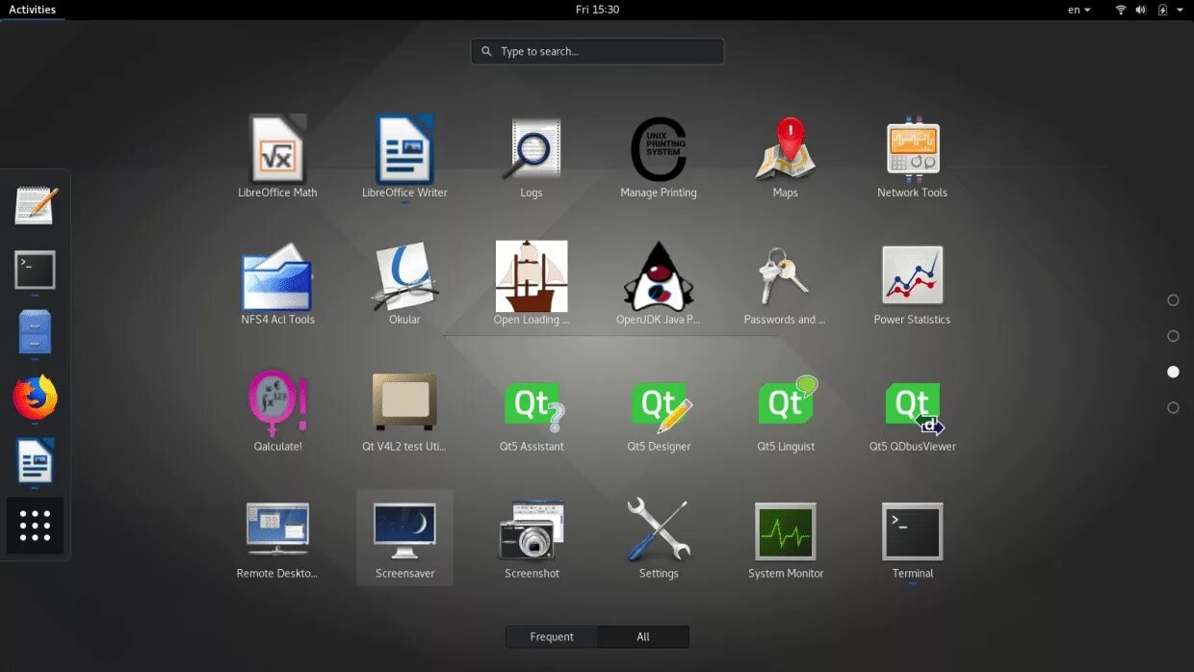Click the volume speaker icon
Screen dimensions: 1194x672
(1141, 10)
